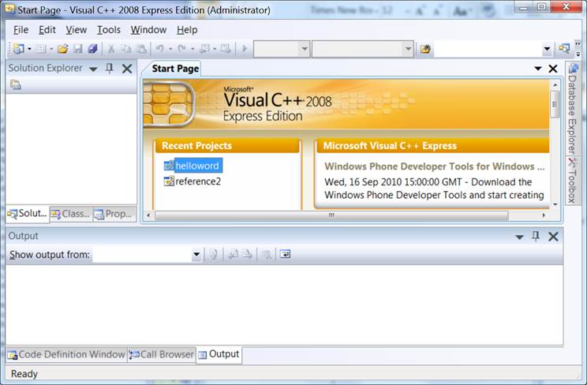Click the New Project toolbar icon

[x=18, y=49]
